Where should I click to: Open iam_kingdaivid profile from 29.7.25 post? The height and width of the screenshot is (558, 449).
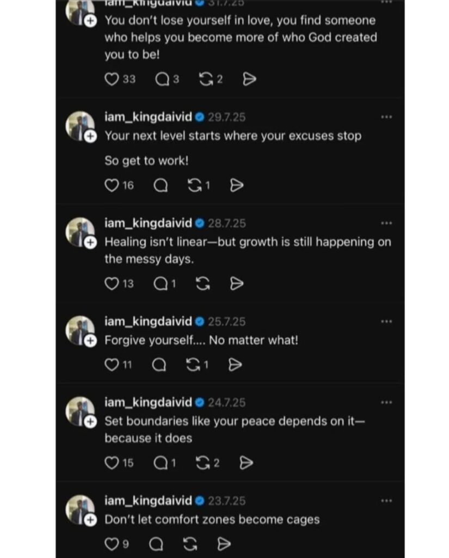148,117
